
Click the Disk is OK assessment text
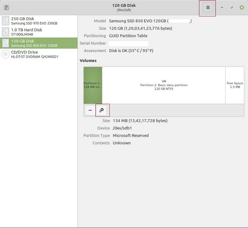(131, 51)
